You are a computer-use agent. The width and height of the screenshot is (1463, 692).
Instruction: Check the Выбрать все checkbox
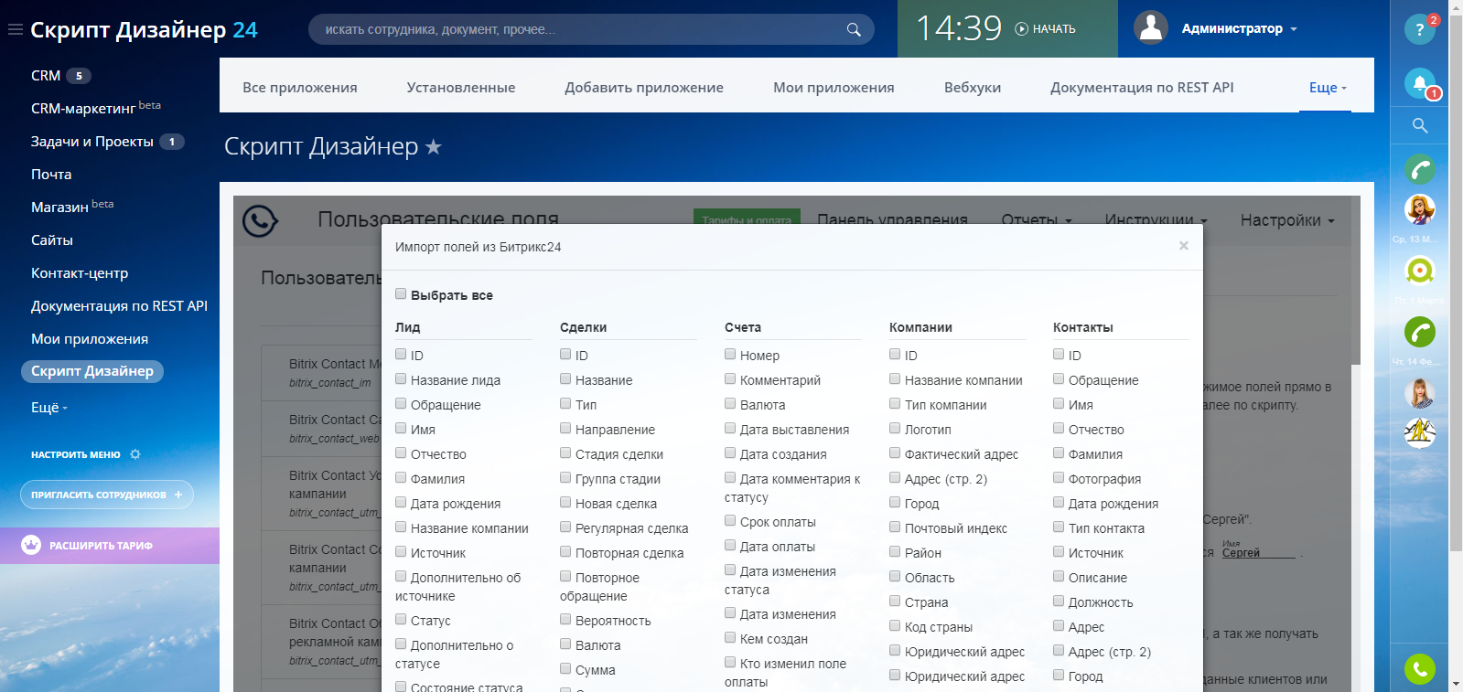pos(401,293)
